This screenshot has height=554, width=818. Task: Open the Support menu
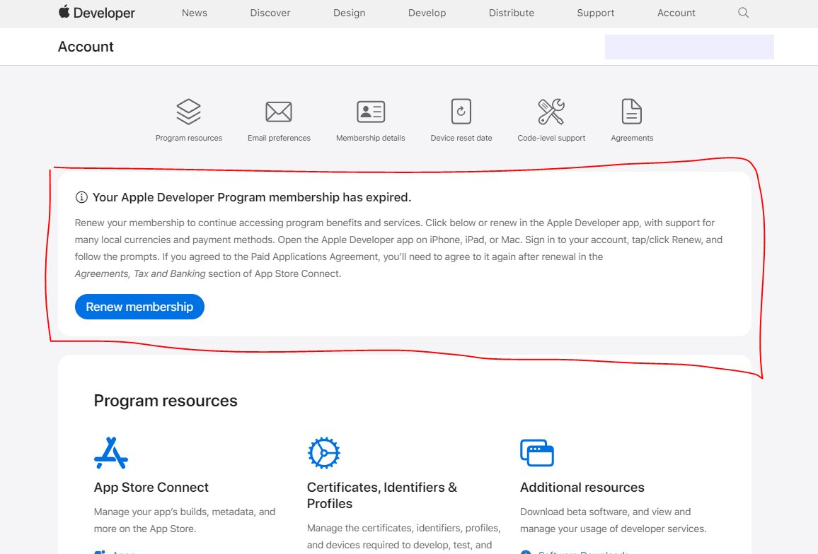coord(596,13)
